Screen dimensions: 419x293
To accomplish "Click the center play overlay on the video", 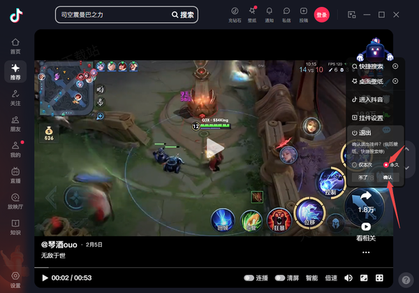I will [x=214, y=148].
